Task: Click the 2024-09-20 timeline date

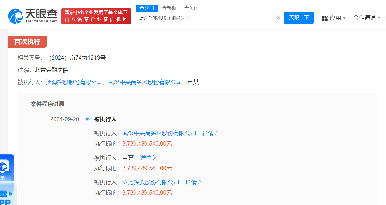Action: coord(64,119)
